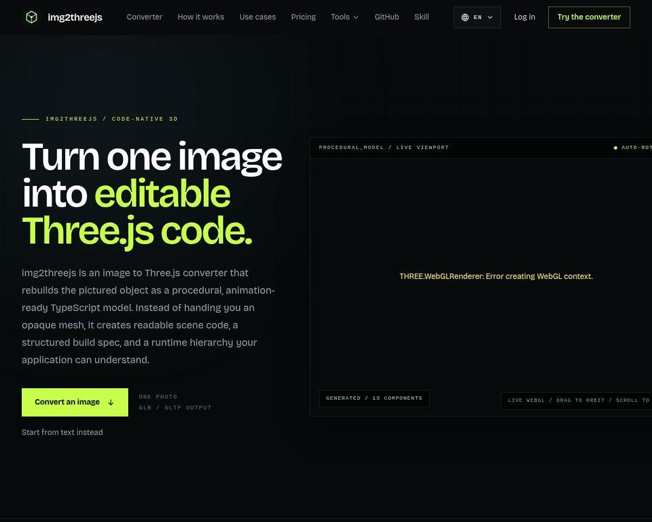Open the GitHub link in navigation
Screen dimensions: 652x522
(387, 17)
